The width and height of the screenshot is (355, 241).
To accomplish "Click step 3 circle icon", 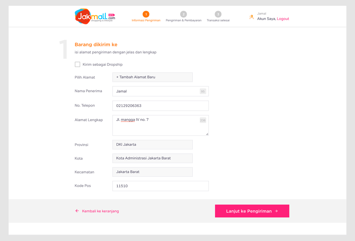I will click(x=218, y=14).
